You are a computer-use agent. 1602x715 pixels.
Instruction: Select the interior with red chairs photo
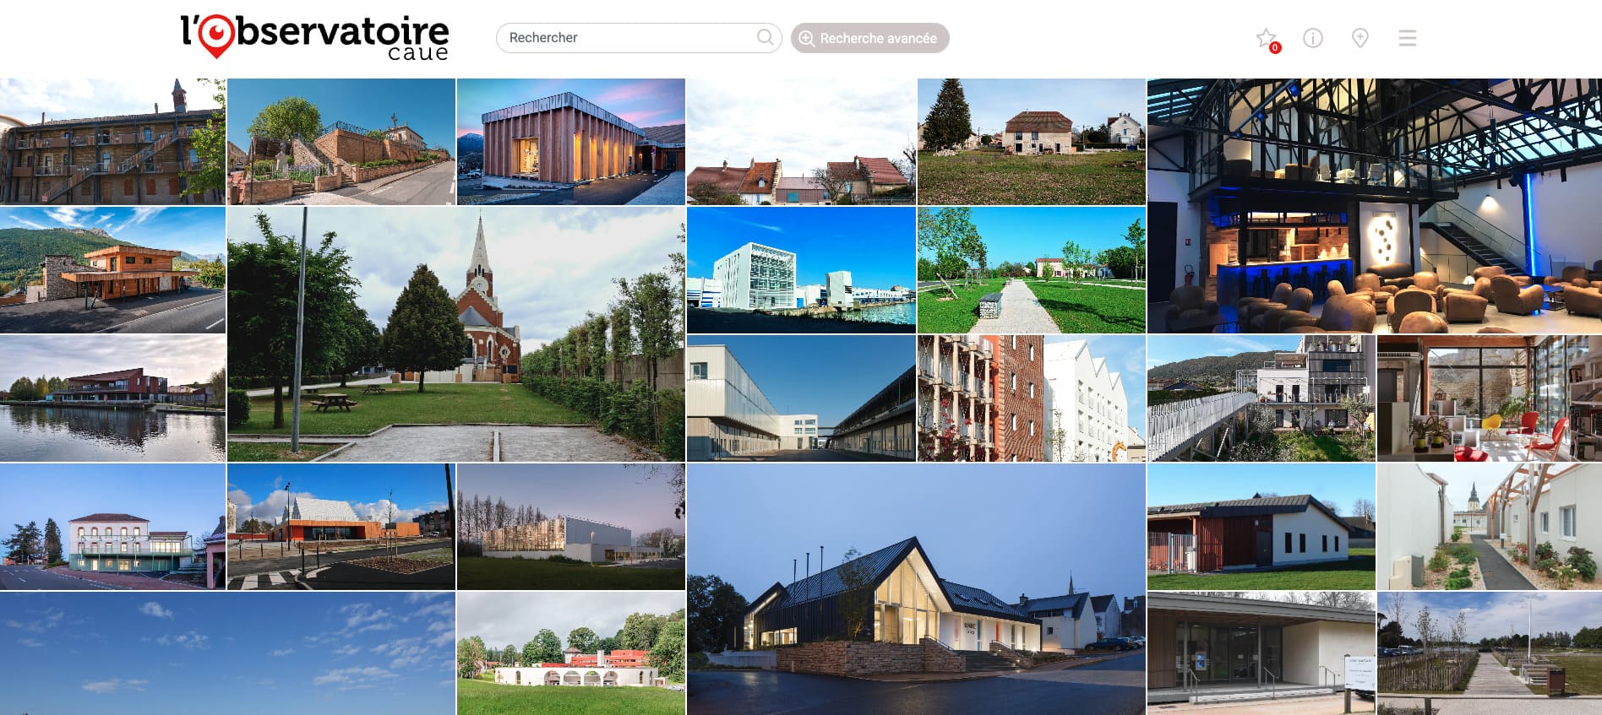point(1489,398)
